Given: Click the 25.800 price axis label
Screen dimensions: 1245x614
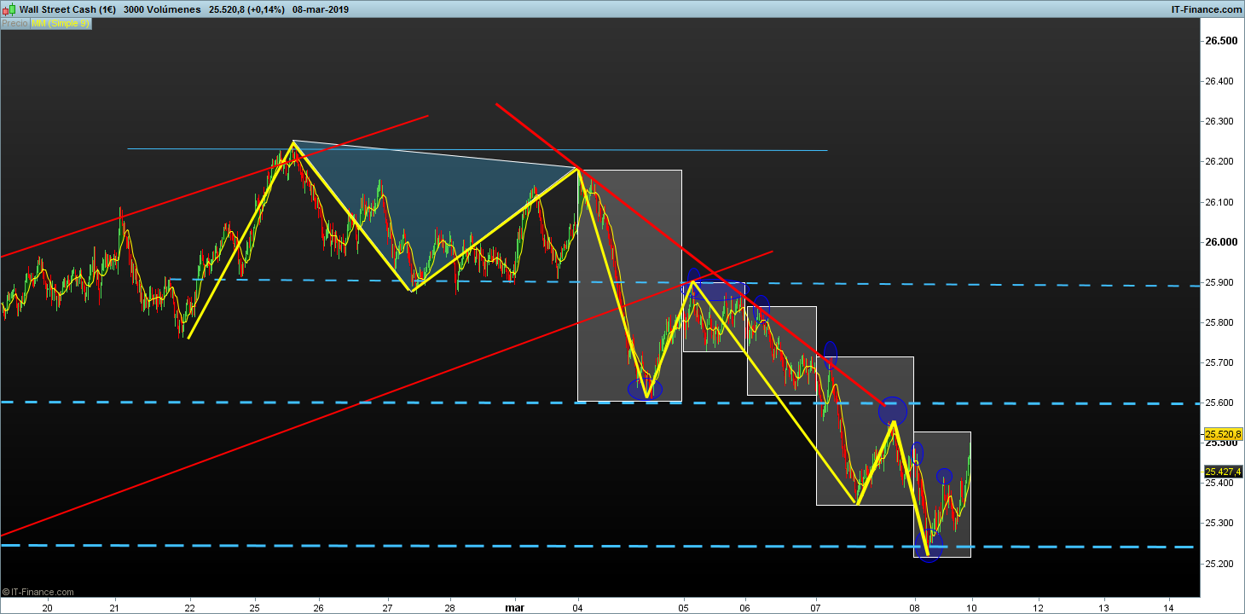Looking at the screenshot, I should [1221, 322].
